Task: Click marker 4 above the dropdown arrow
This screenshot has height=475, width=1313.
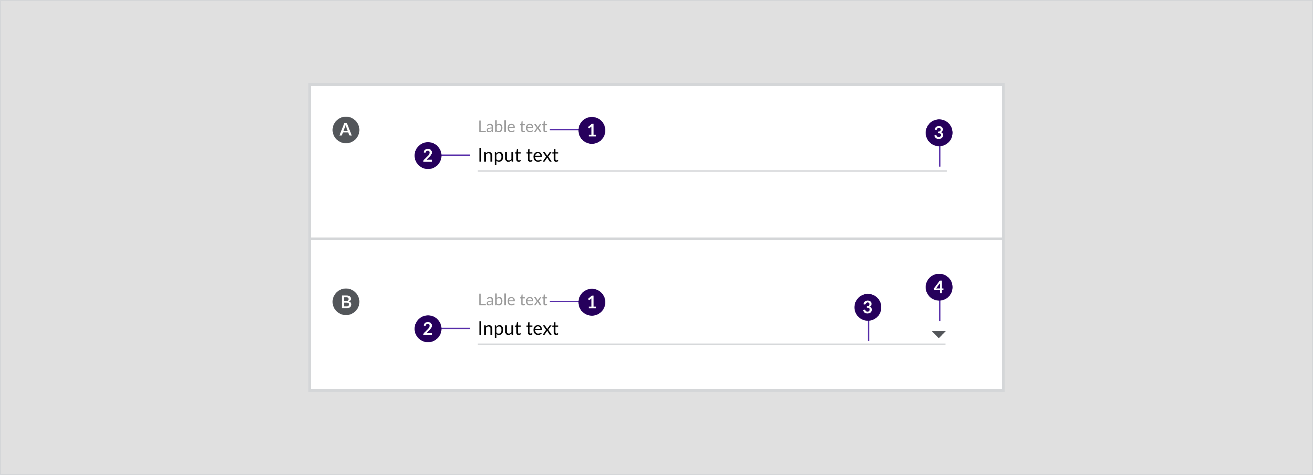Action: (938, 287)
